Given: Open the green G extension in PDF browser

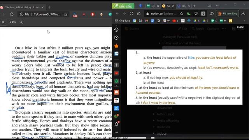Looking at the screenshot, I should [110, 14].
